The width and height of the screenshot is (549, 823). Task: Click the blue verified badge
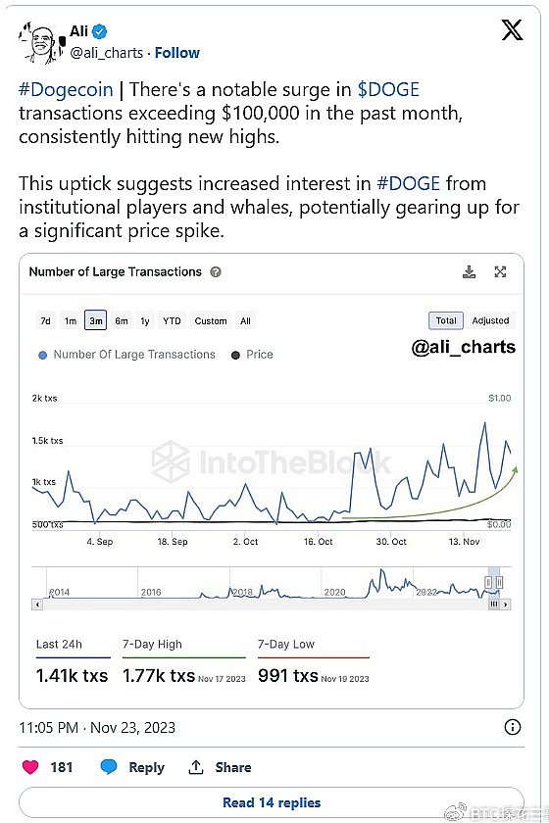point(99,31)
